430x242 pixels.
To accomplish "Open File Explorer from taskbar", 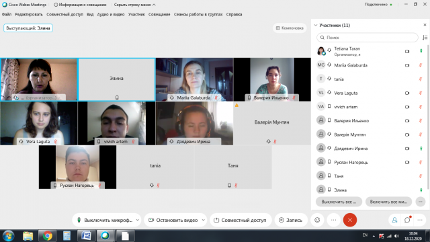I will [28, 236].
